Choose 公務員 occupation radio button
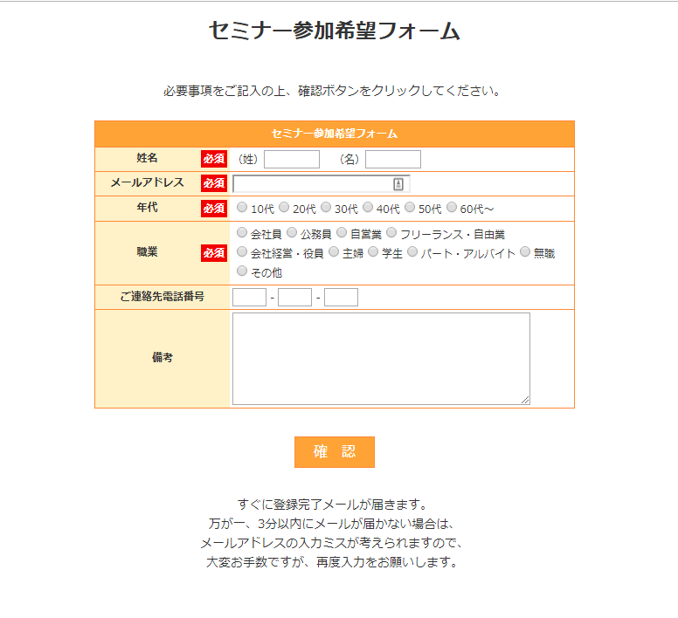678x618 pixels. click(292, 233)
